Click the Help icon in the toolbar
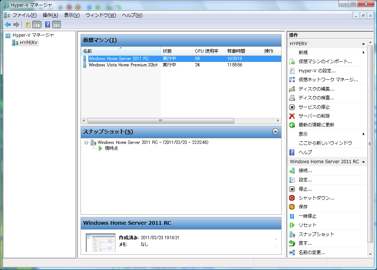Screen dimensions: 377x270 click(47, 25)
